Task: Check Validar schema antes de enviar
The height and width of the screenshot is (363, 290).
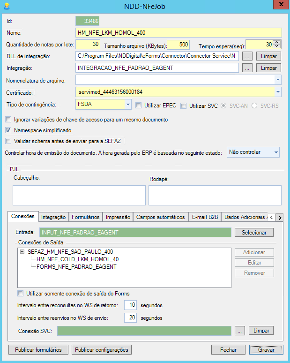Action: pos(8,141)
